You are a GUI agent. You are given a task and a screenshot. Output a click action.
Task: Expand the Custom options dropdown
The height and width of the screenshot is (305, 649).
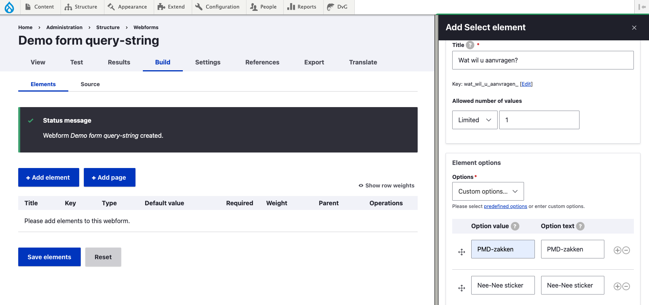pyautogui.click(x=488, y=191)
